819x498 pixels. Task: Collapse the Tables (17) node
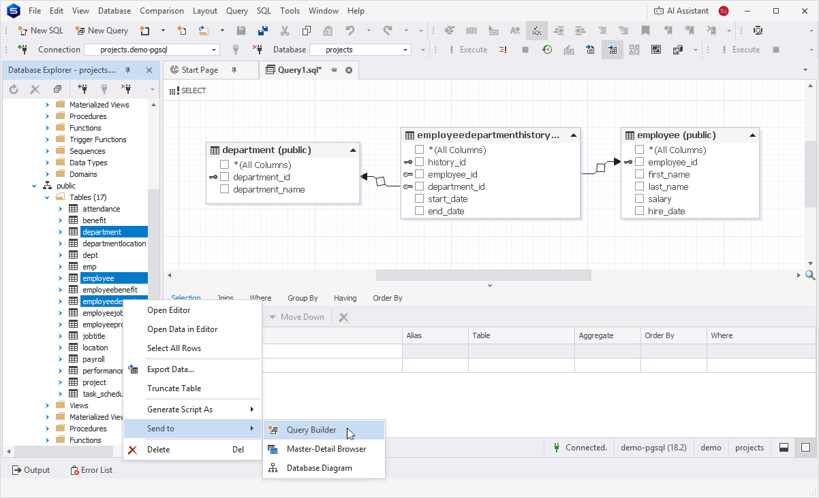(48, 197)
